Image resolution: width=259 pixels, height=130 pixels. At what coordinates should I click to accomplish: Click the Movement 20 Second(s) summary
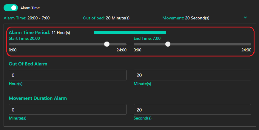point(186,18)
